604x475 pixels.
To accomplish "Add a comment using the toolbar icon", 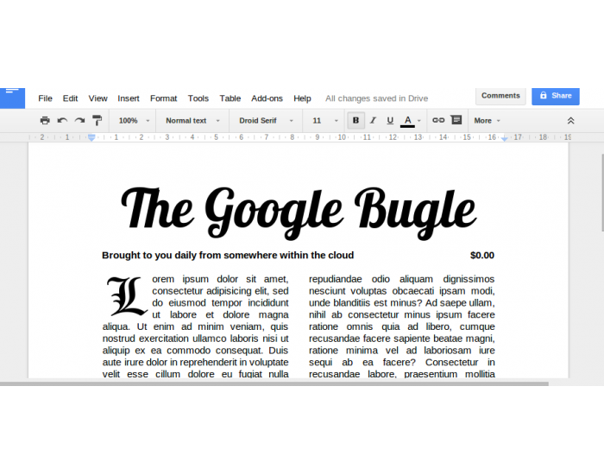I will [456, 121].
